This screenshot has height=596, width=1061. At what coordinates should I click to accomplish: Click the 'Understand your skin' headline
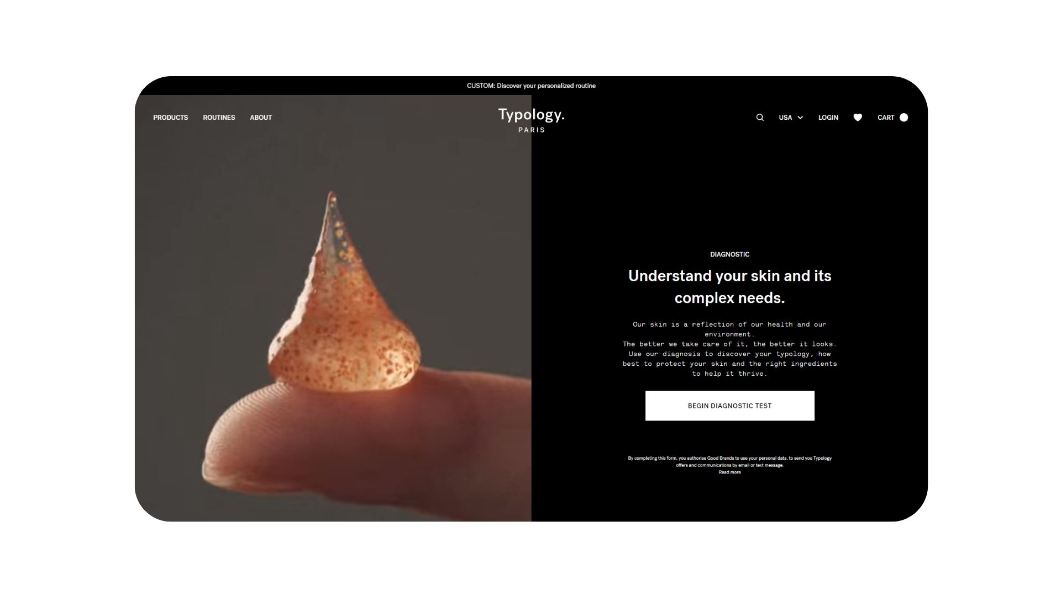[729, 287]
